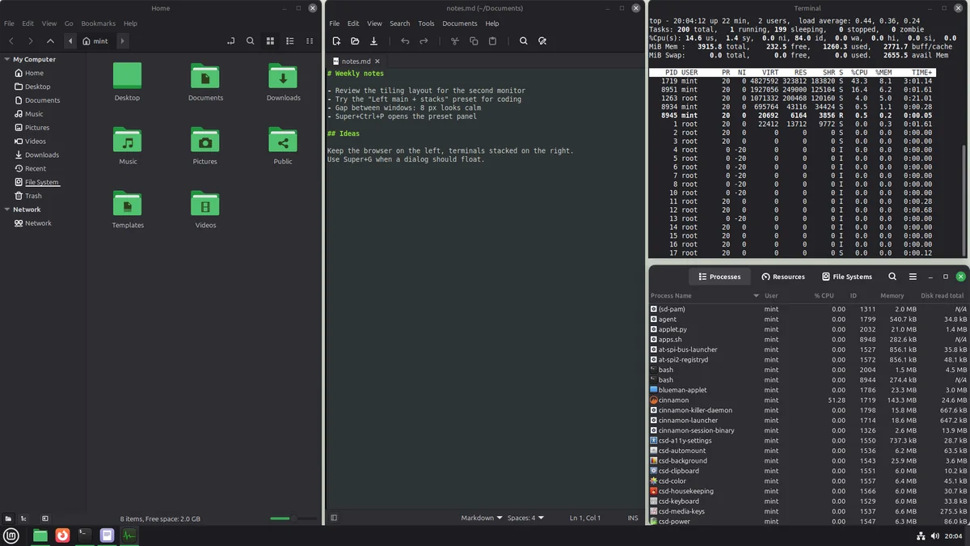The width and height of the screenshot is (970, 546).
Task: Search processes in System Monitor
Action: (892, 277)
